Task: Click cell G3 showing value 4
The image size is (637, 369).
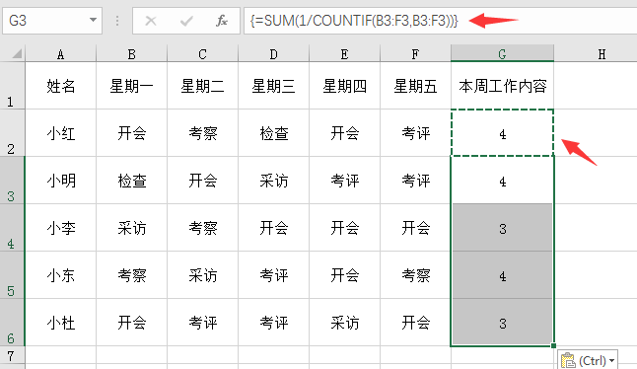Action: [502, 181]
